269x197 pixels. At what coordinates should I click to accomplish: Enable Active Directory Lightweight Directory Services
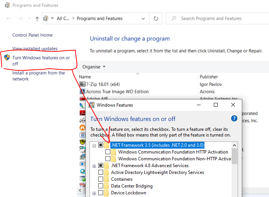(x=101, y=172)
